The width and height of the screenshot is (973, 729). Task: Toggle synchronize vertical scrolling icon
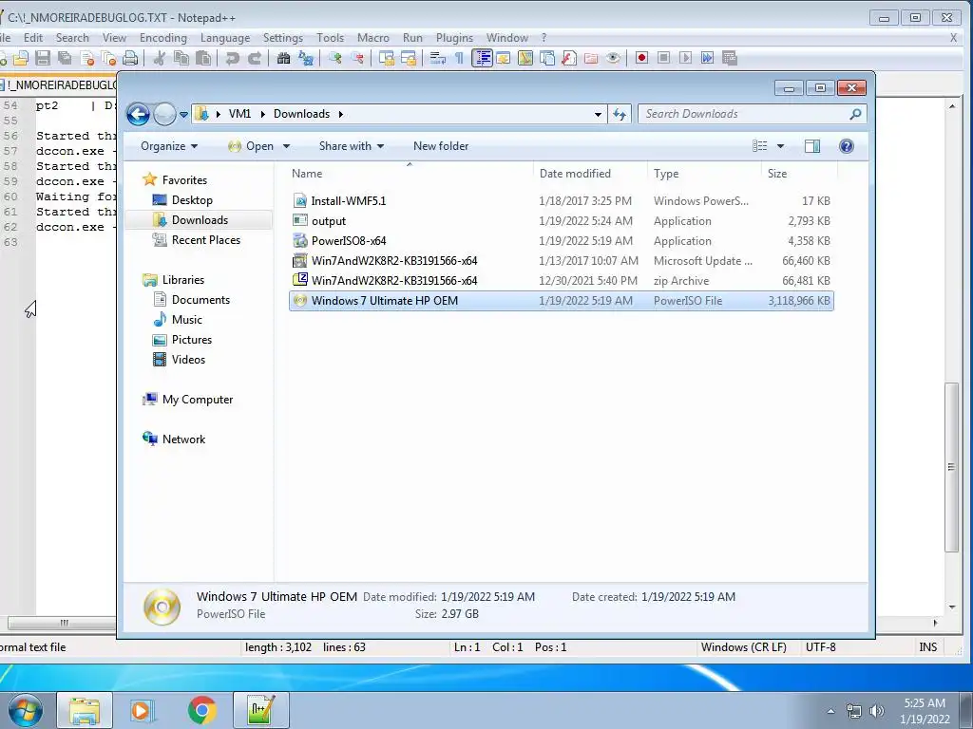tap(387, 58)
